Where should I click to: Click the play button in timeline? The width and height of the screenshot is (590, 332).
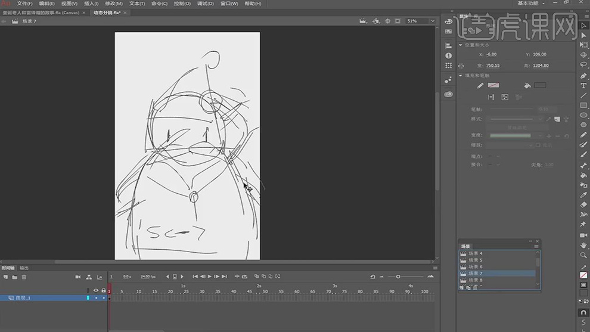click(x=210, y=277)
